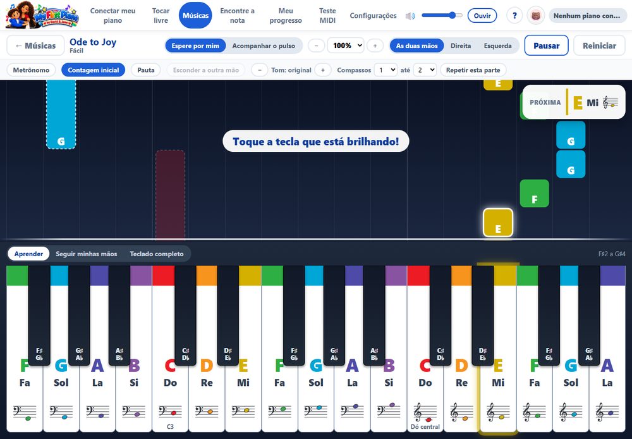632x439 pixels.
Task: Play the highlighted E Mi key
Action: tap(498, 395)
